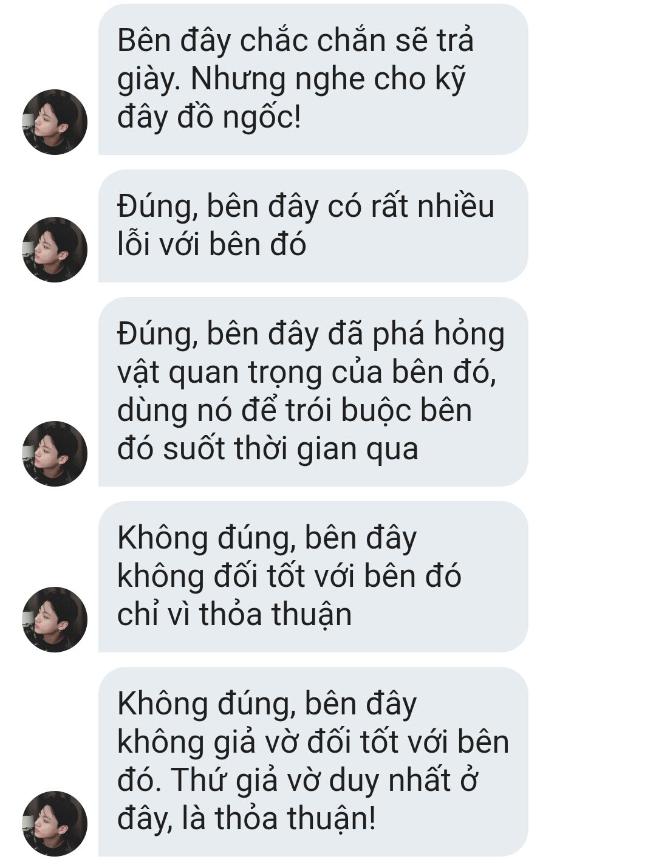Select avatar beside 'đó suốt thời gian qua'

[x=55, y=454]
